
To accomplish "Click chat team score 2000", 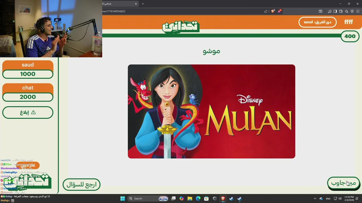I will [28, 97].
